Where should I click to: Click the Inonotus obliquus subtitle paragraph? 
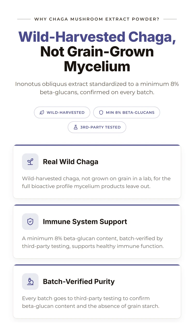[x=97, y=88]
